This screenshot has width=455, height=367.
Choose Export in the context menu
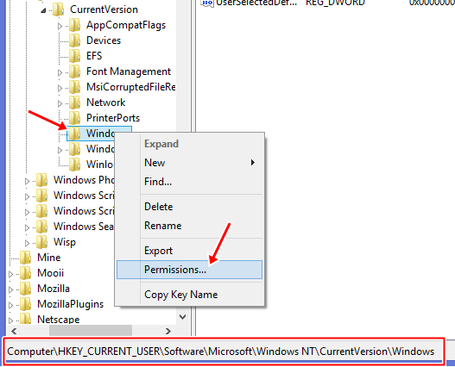coord(189,251)
